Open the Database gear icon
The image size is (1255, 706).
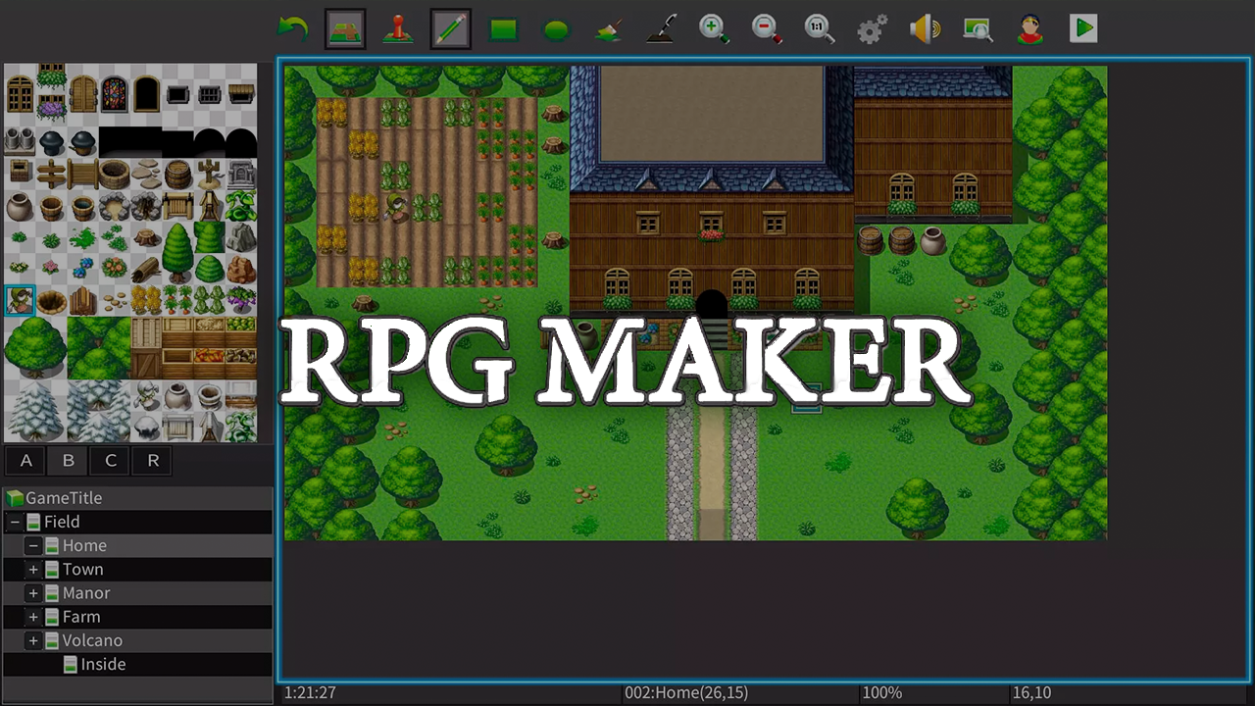pos(872,29)
